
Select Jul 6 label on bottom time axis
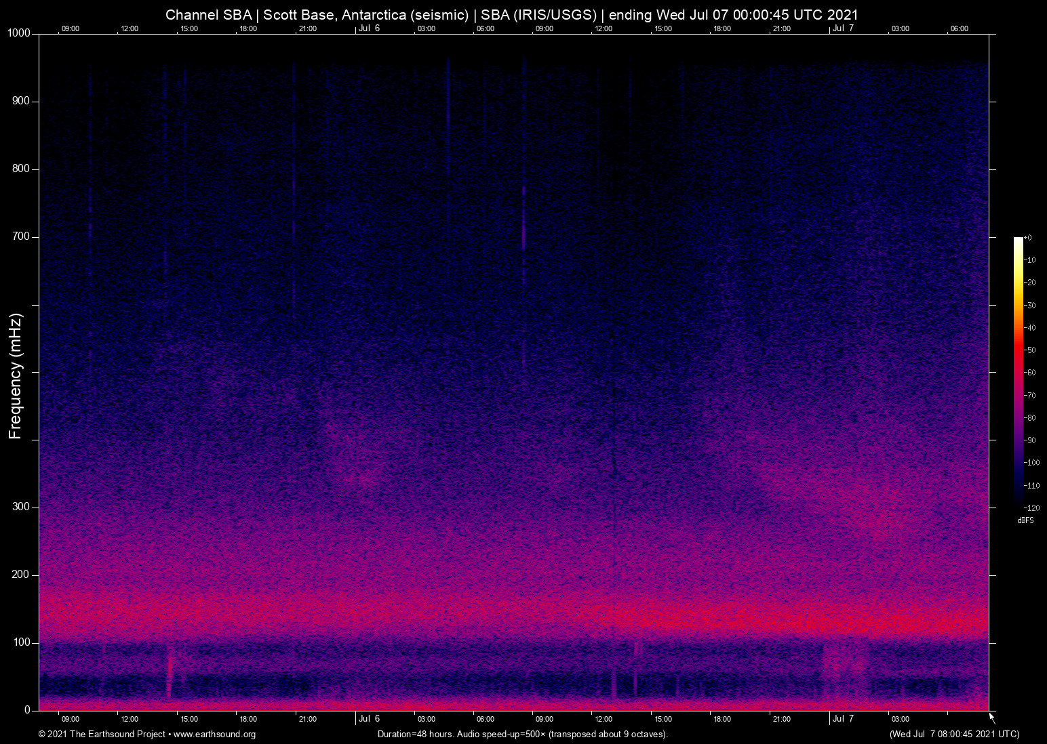[369, 719]
